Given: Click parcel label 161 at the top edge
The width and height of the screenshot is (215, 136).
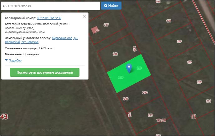Looking at the screenshot, I should click(x=158, y=2).
